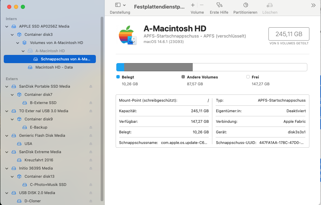Eject the SanDisk Portable SSD Media
The image size is (321, 205).
click(91, 86)
